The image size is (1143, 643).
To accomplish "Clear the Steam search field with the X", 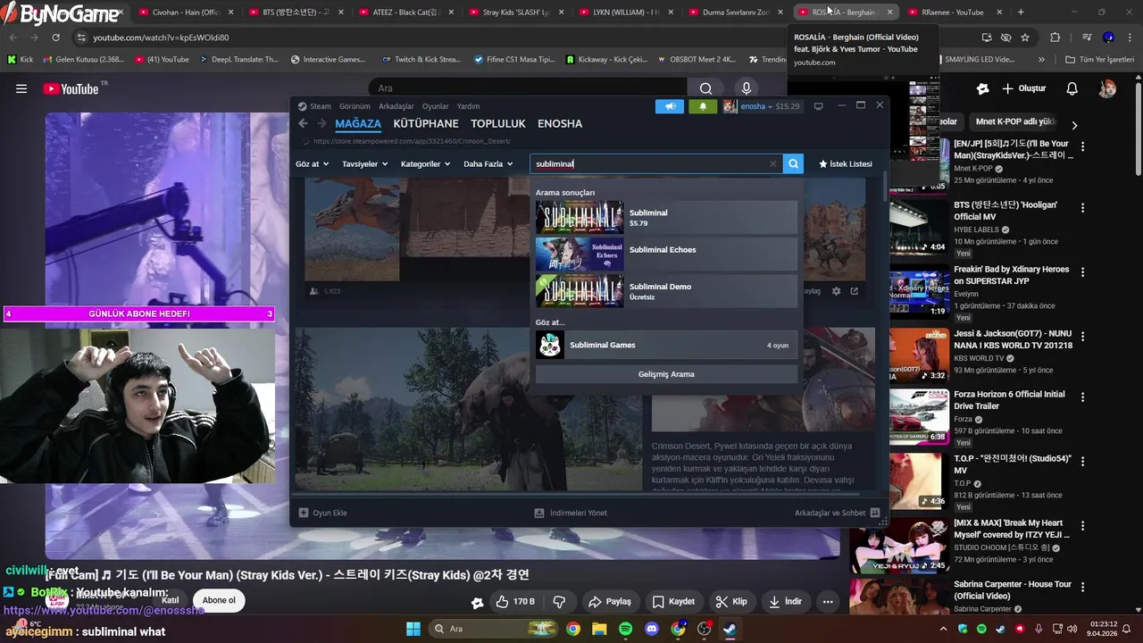I will pos(773,164).
